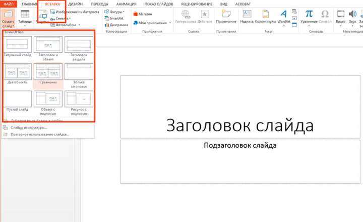Expand the Фотоальбом dropdown arrow
The height and width of the screenshot is (222, 363).
(79, 25)
